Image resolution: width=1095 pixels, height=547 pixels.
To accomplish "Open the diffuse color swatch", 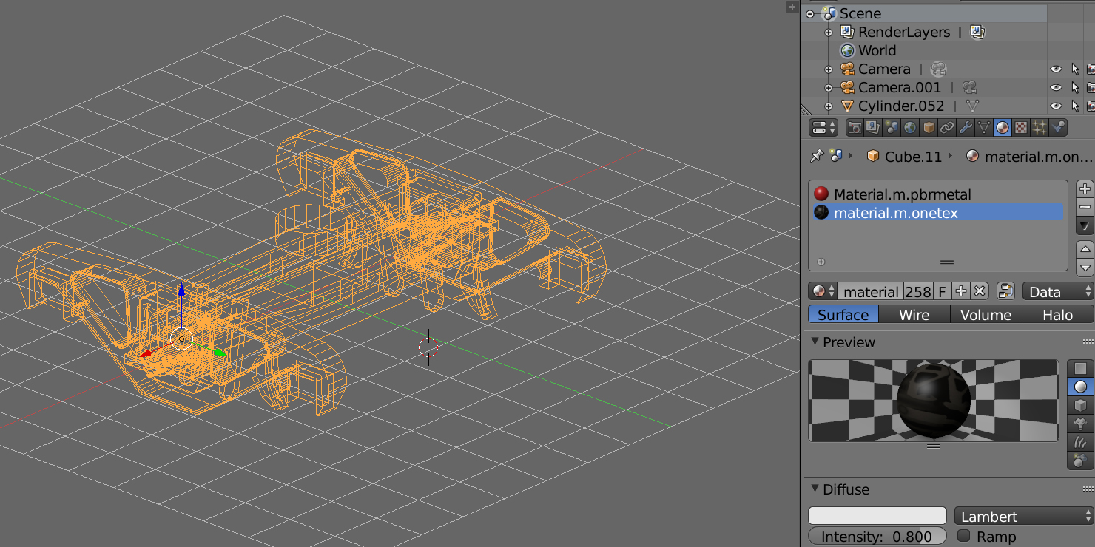I will pos(877,515).
